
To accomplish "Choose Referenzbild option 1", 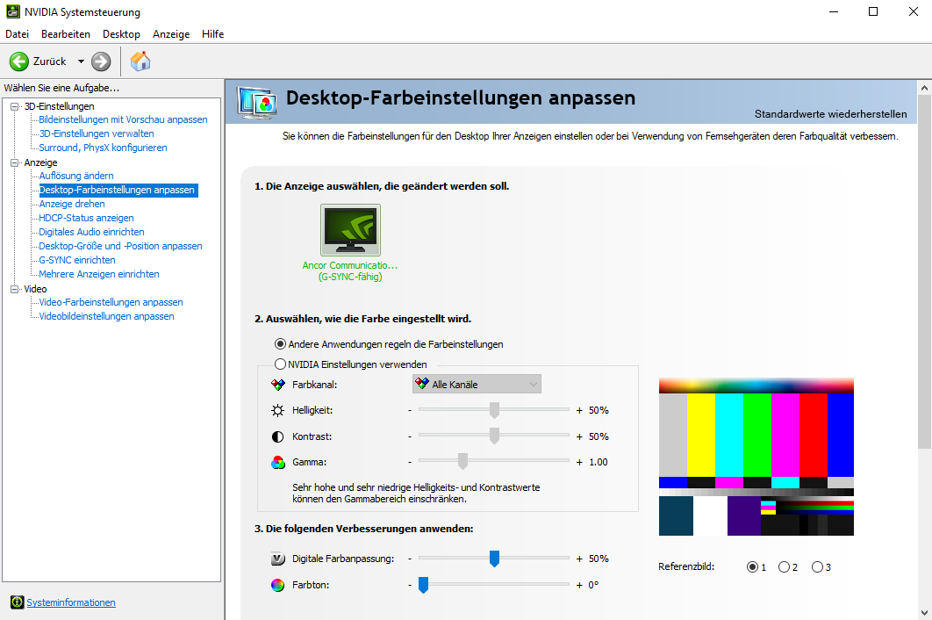I will 752,567.
